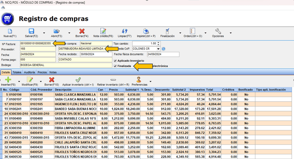Open a purchase with Abrir(F3)
This screenshot has height=159, width=294.
[x=56, y=33]
